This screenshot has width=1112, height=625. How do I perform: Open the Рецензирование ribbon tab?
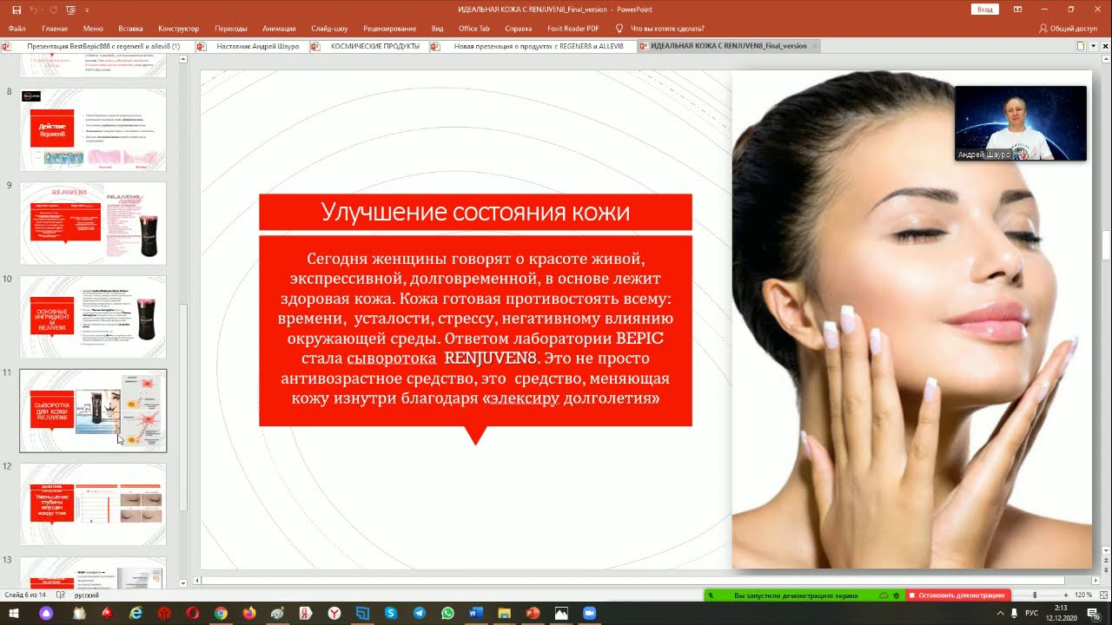point(389,29)
